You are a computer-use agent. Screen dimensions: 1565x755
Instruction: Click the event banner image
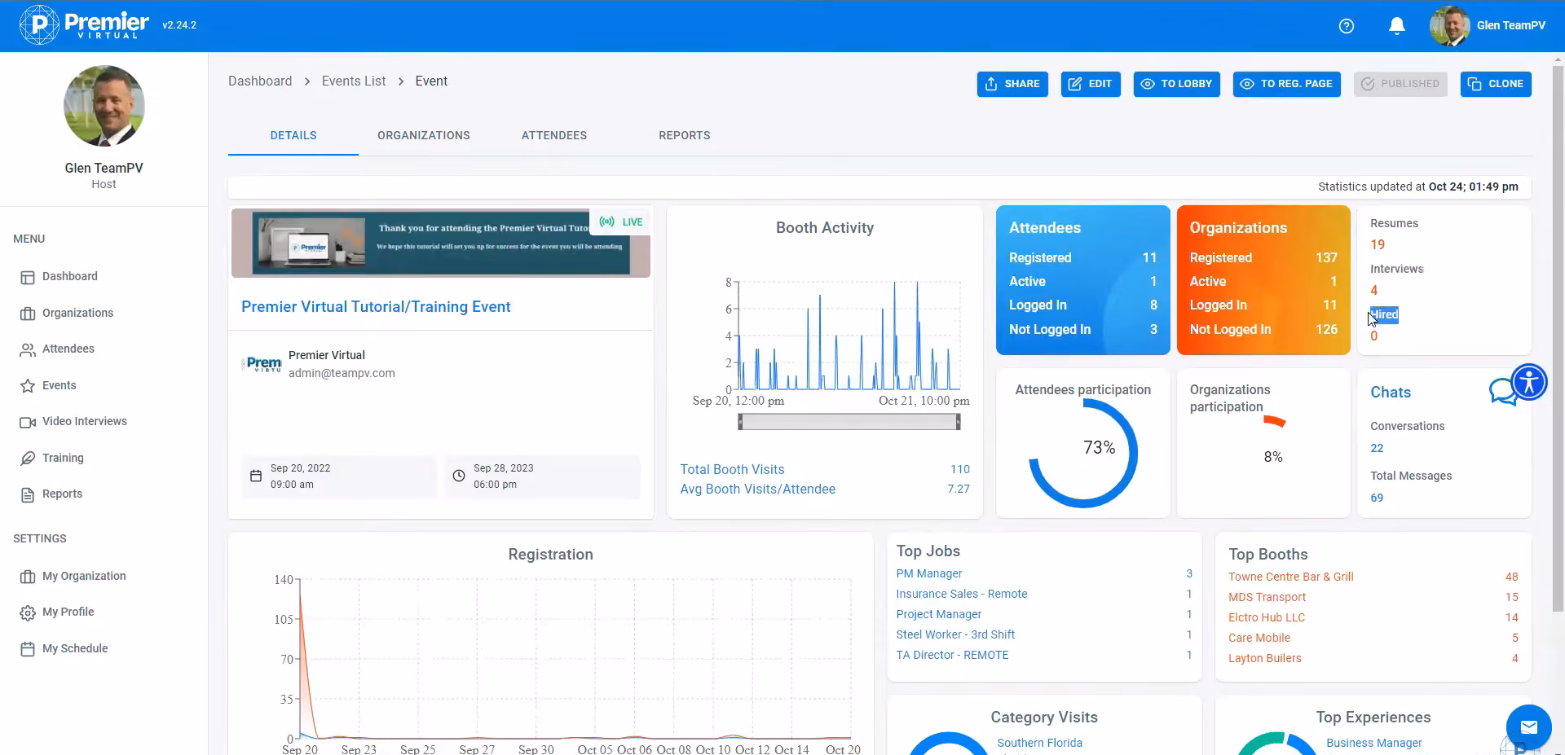point(441,244)
